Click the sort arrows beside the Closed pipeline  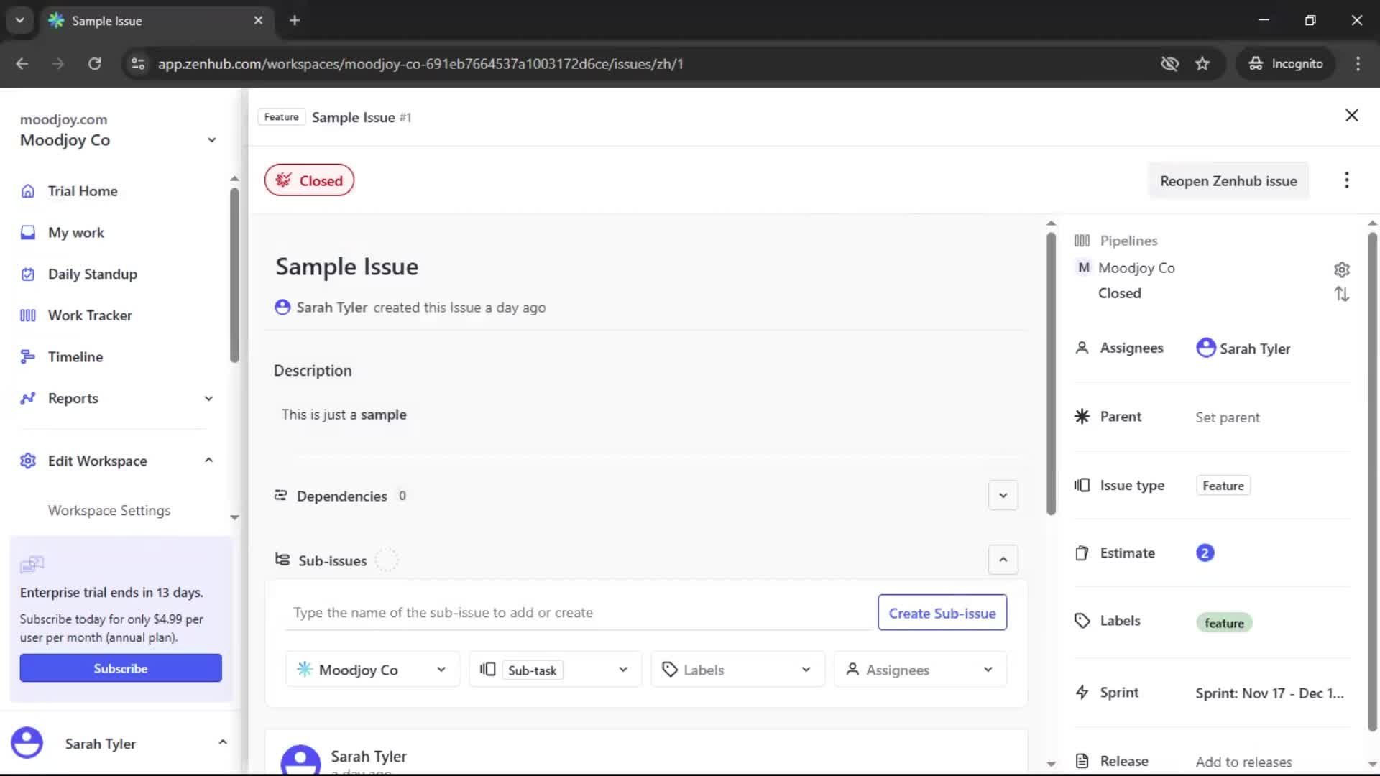1341,294
